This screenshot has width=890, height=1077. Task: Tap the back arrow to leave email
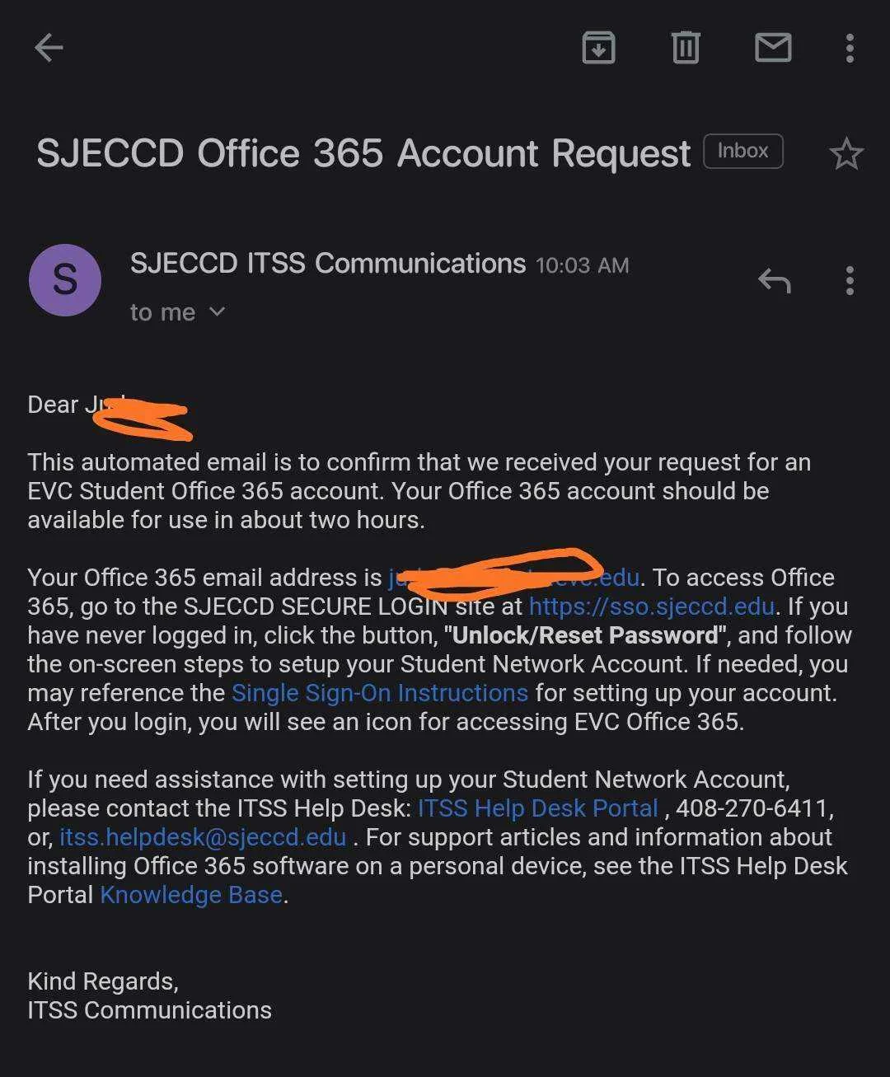pyautogui.click(x=49, y=48)
